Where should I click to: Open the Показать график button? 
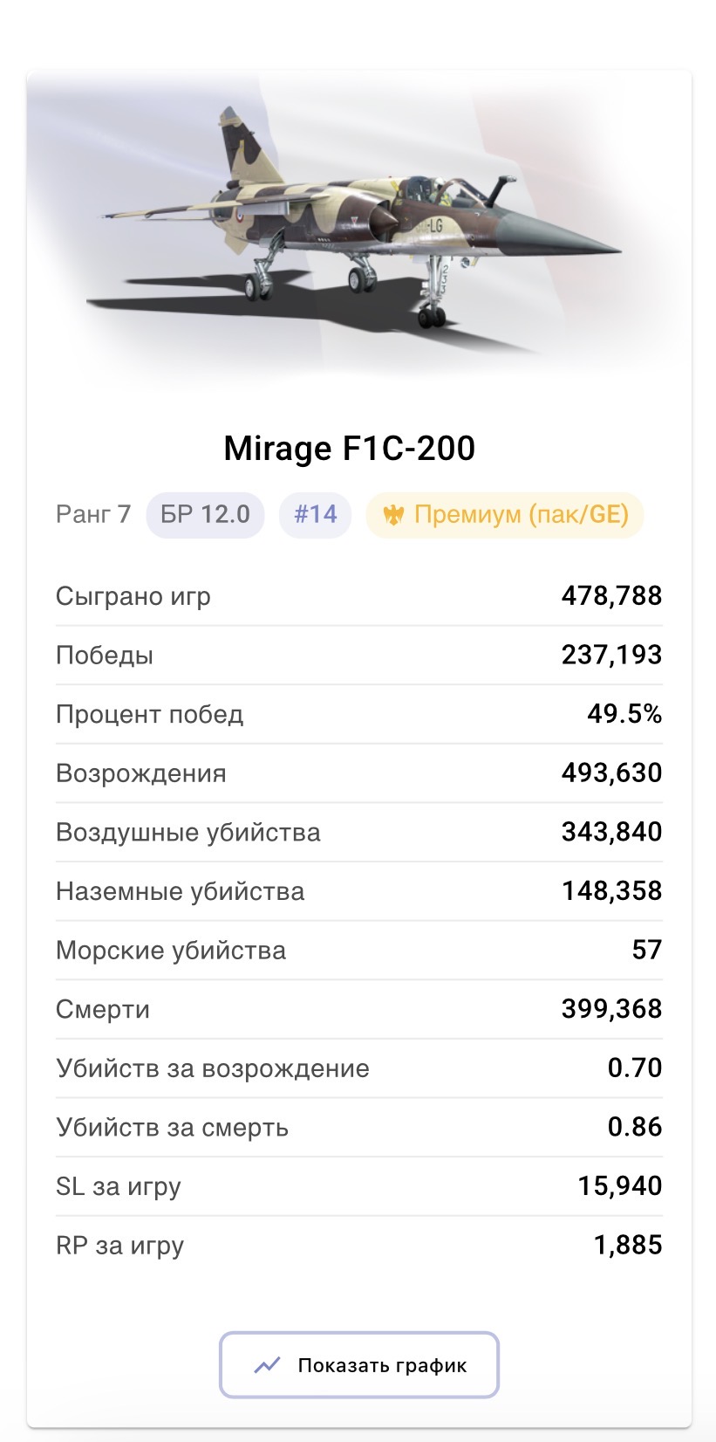[358, 1364]
